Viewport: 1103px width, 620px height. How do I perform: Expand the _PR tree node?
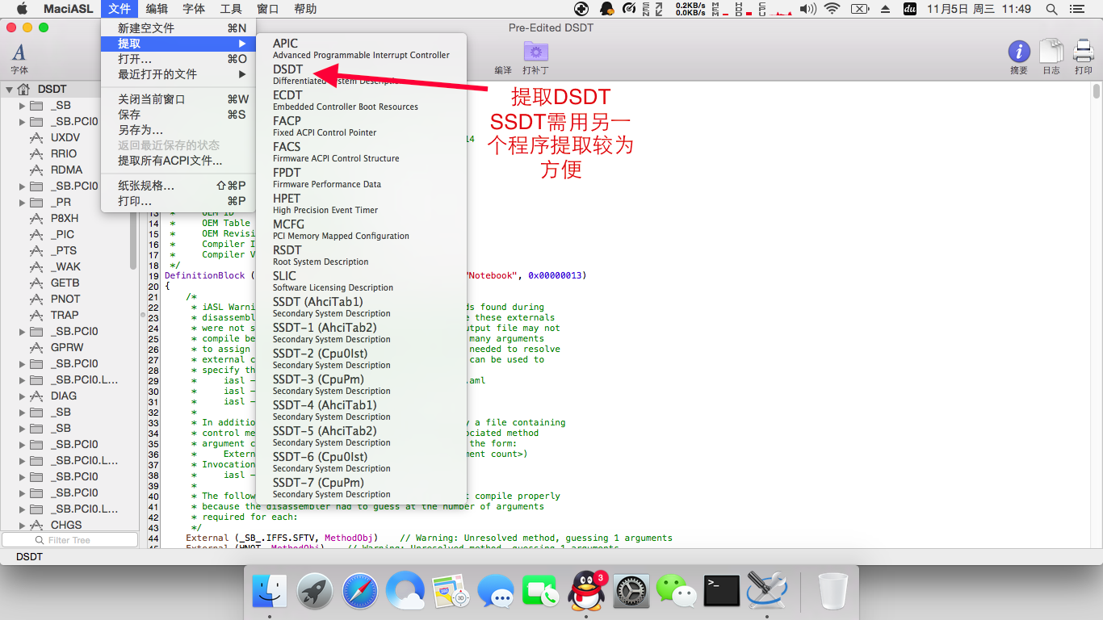tap(22, 202)
